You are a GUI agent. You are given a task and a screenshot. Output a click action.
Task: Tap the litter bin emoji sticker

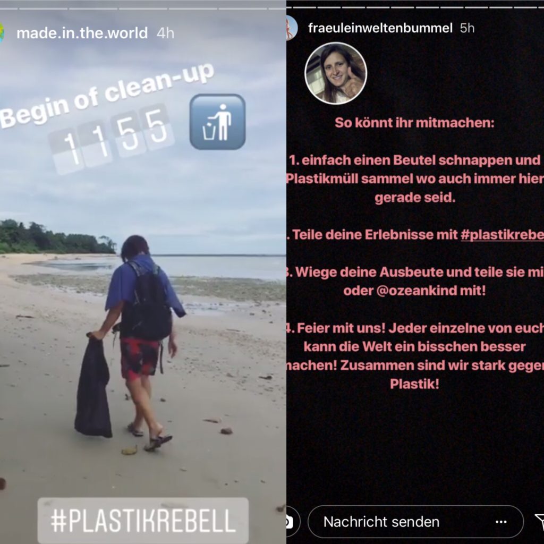(217, 122)
